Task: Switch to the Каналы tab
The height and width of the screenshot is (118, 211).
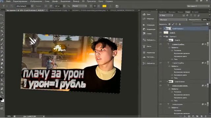Action: [180, 12]
